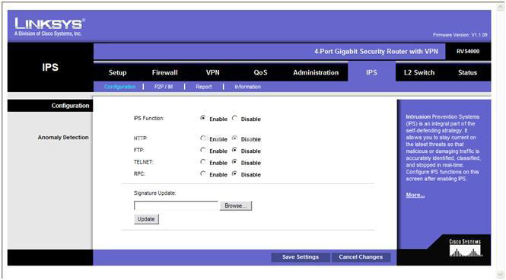
Task: Enable HTTP anomaly detection
Action: (202, 138)
